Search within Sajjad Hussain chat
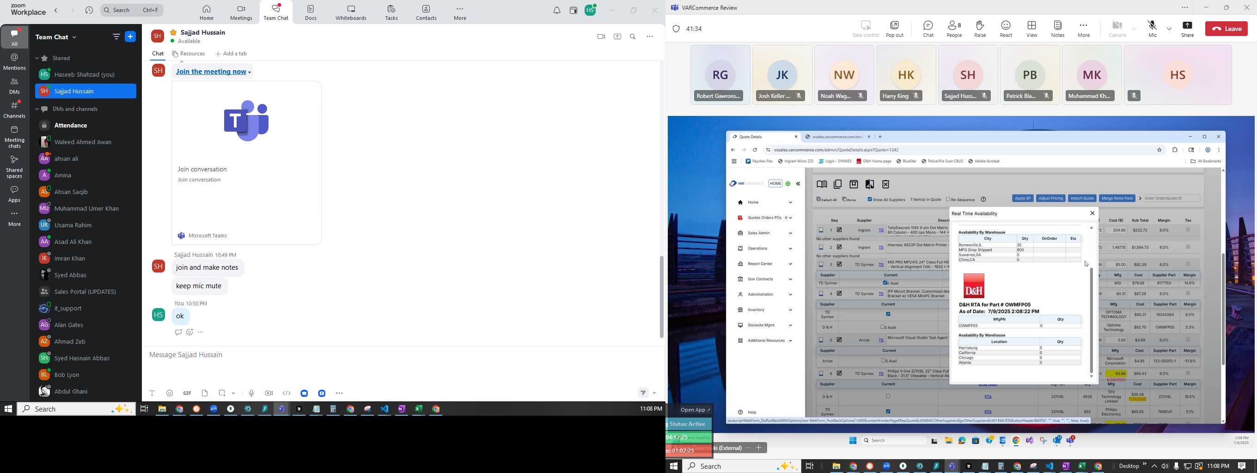The height and width of the screenshot is (473, 1257). pyautogui.click(x=633, y=37)
